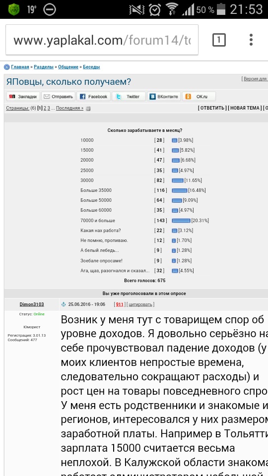Click the poll option Не помню, пропиваю.

(x=104, y=241)
